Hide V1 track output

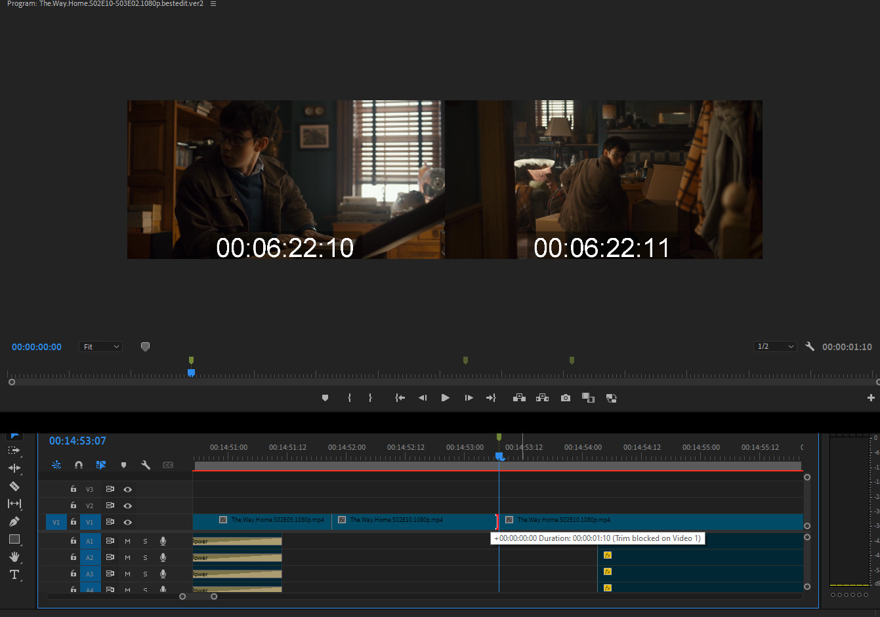[127, 522]
